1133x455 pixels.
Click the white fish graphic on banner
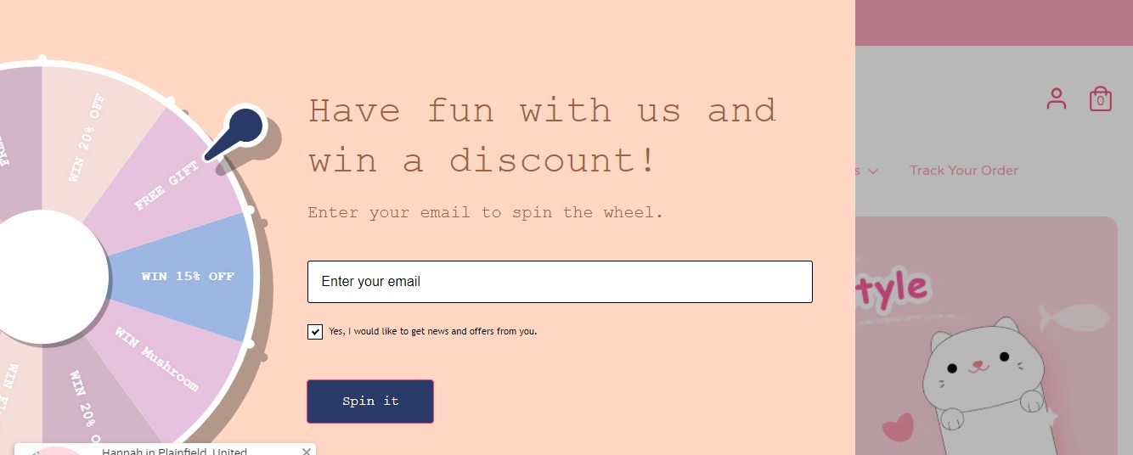click(1074, 318)
